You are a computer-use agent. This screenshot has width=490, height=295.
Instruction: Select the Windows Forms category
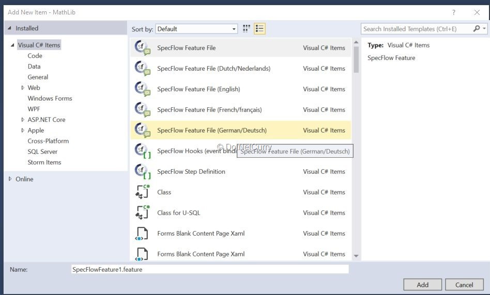click(x=50, y=98)
